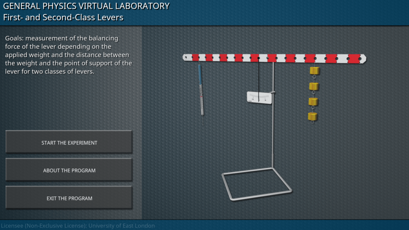Click the General Physics Virtual Laboratory title

(86, 6)
